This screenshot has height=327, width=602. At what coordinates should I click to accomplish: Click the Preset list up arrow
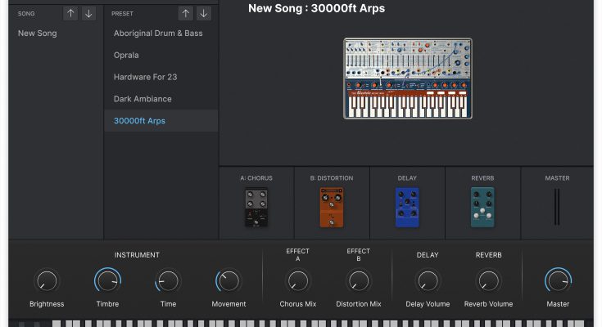pyautogui.click(x=186, y=13)
